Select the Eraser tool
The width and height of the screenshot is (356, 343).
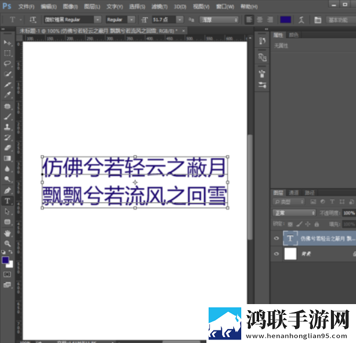[x=7, y=148]
